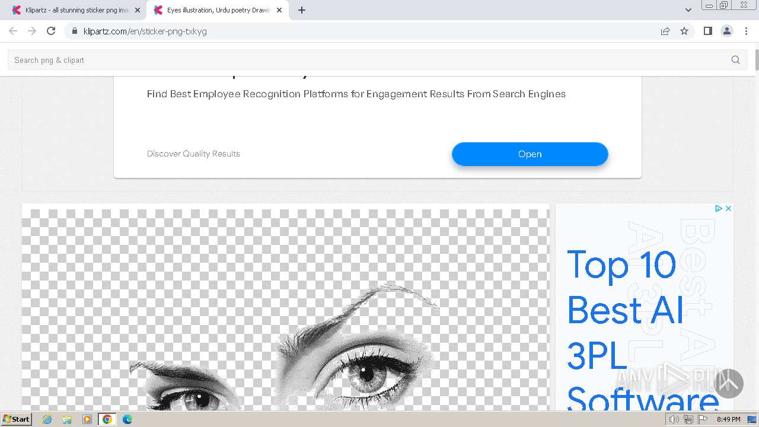Reload the current page
Viewport: 759px width, 427px height.
[51, 31]
